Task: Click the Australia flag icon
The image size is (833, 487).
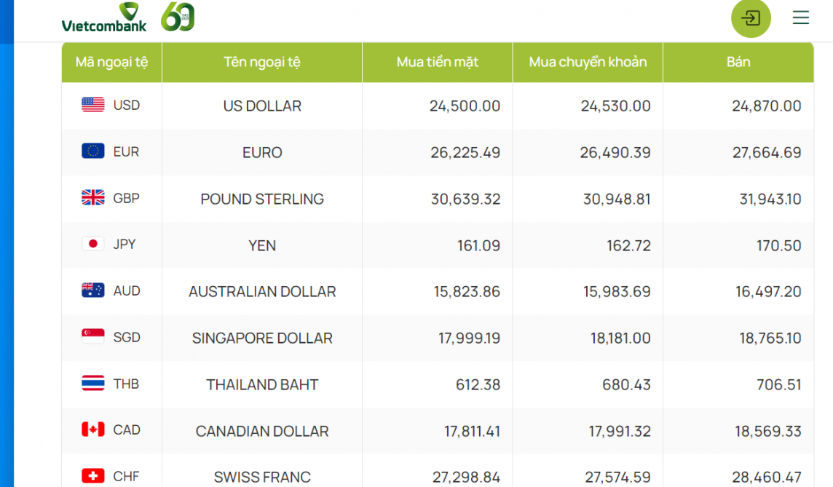Action: pos(93,290)
